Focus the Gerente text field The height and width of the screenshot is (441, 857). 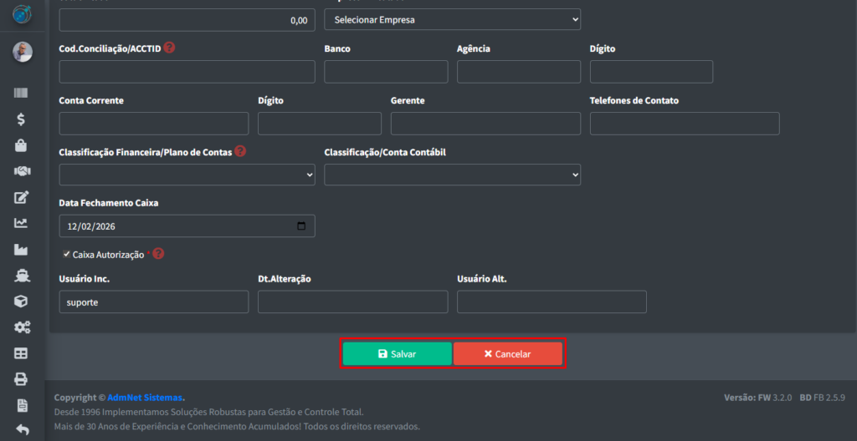(485, 124)
